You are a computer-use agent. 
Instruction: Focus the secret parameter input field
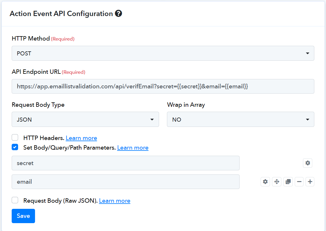click(125, 163)
